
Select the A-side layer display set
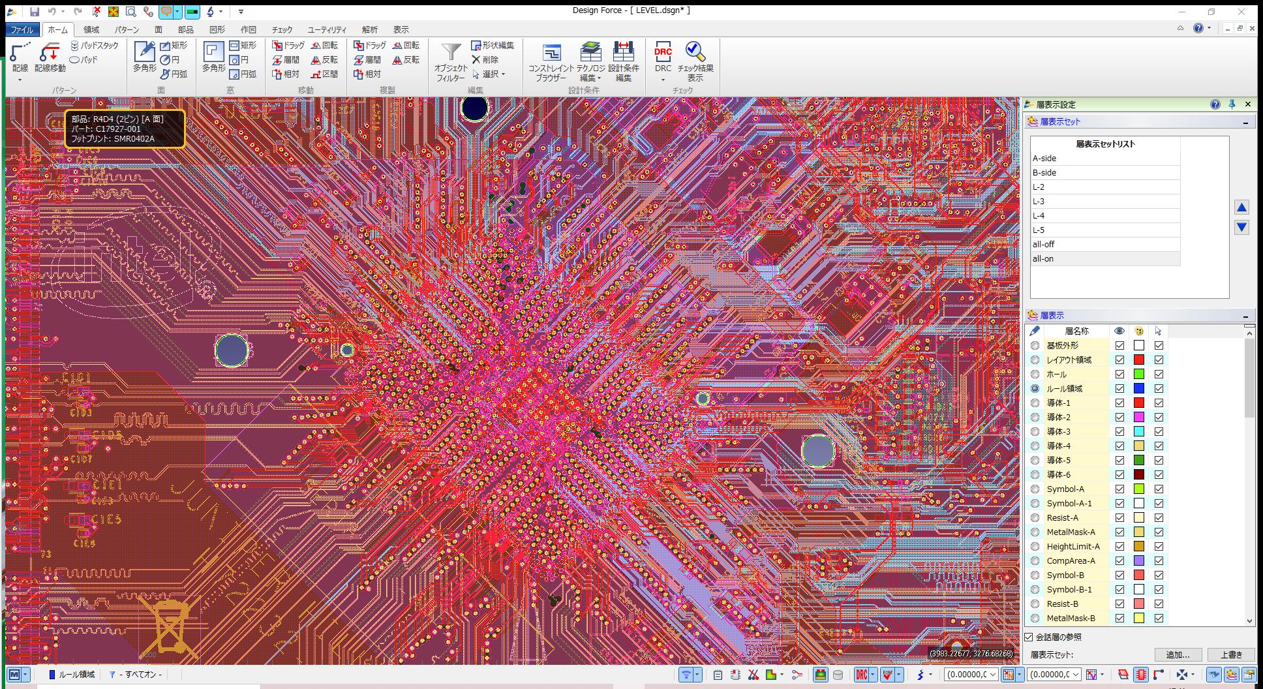point(1105,158)
